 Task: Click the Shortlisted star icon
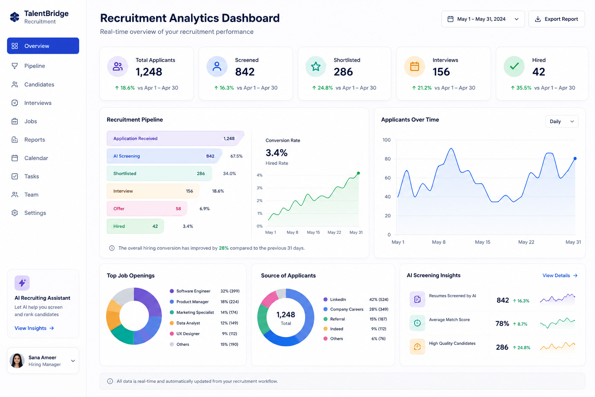click(x=316, y=66)
